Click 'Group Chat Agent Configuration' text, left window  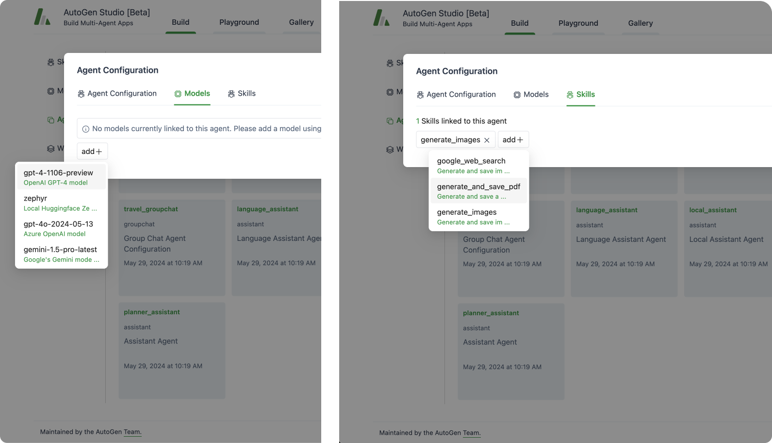coord(155,244)
